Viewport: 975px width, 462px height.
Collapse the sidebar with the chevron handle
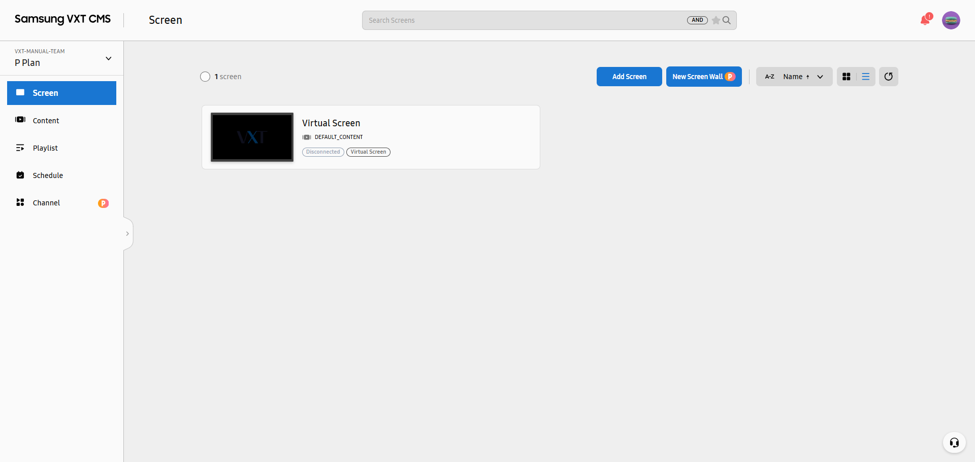(x=127, y=234)
